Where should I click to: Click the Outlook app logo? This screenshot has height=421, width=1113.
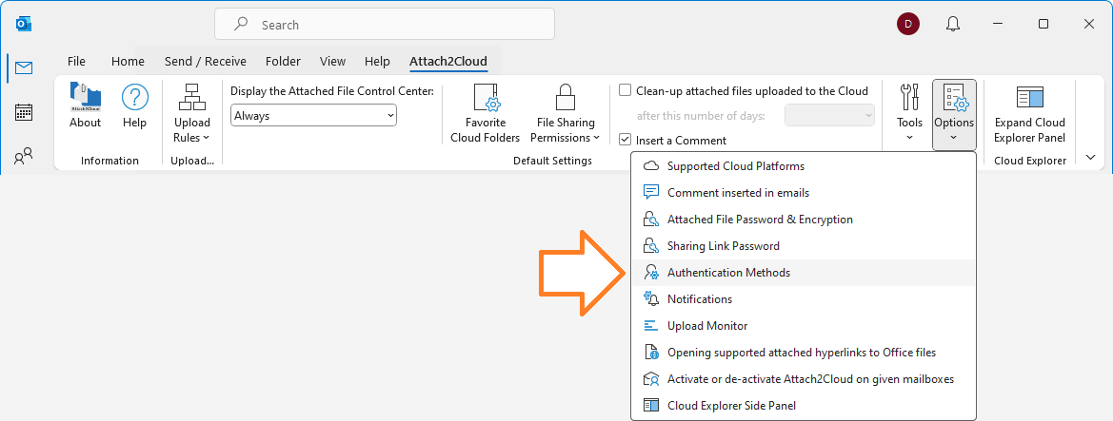pyautogui.click(x=24, y=24)
